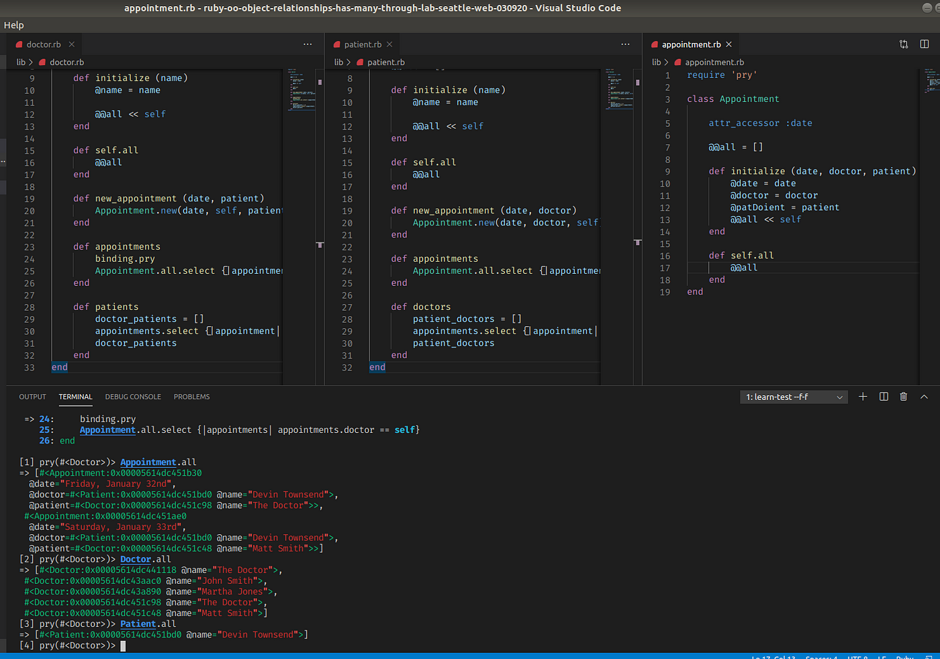Screen dimensions: 940x659
Task: Open the 'lib' breadcrumb above doctor.rb
Action: tap(21, 62)
